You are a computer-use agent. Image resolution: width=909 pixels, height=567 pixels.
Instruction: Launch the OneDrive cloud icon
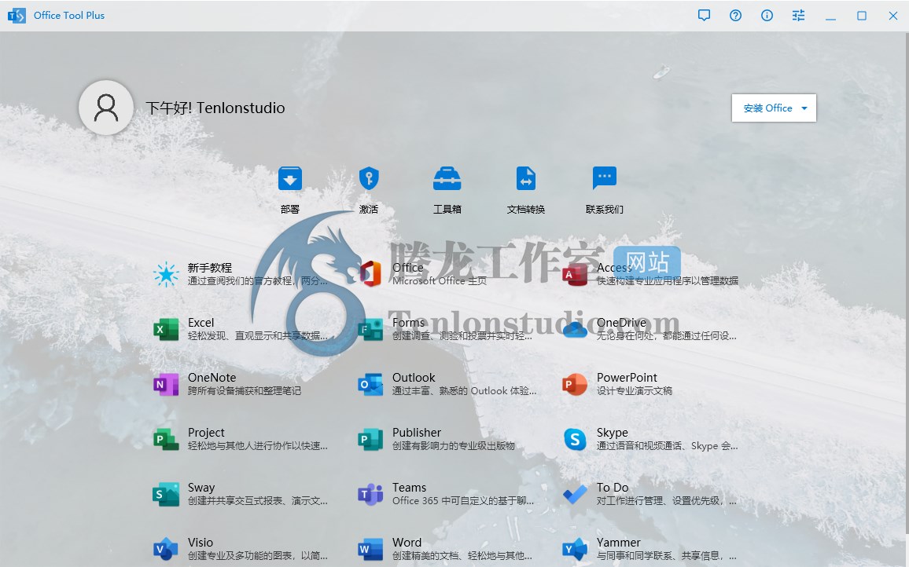(x=575, y=329)
